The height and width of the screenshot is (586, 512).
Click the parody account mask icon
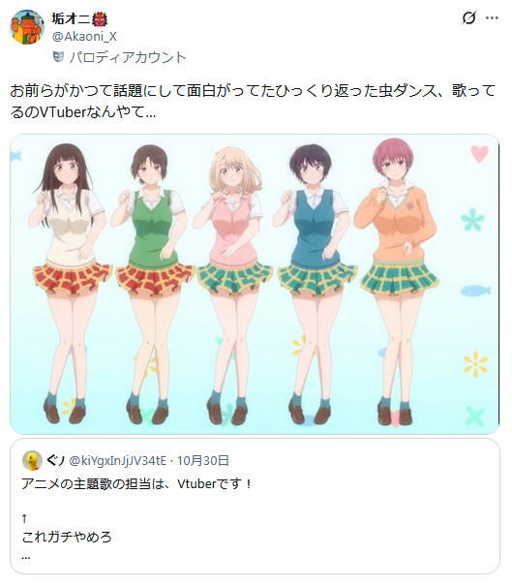(58, 57)
